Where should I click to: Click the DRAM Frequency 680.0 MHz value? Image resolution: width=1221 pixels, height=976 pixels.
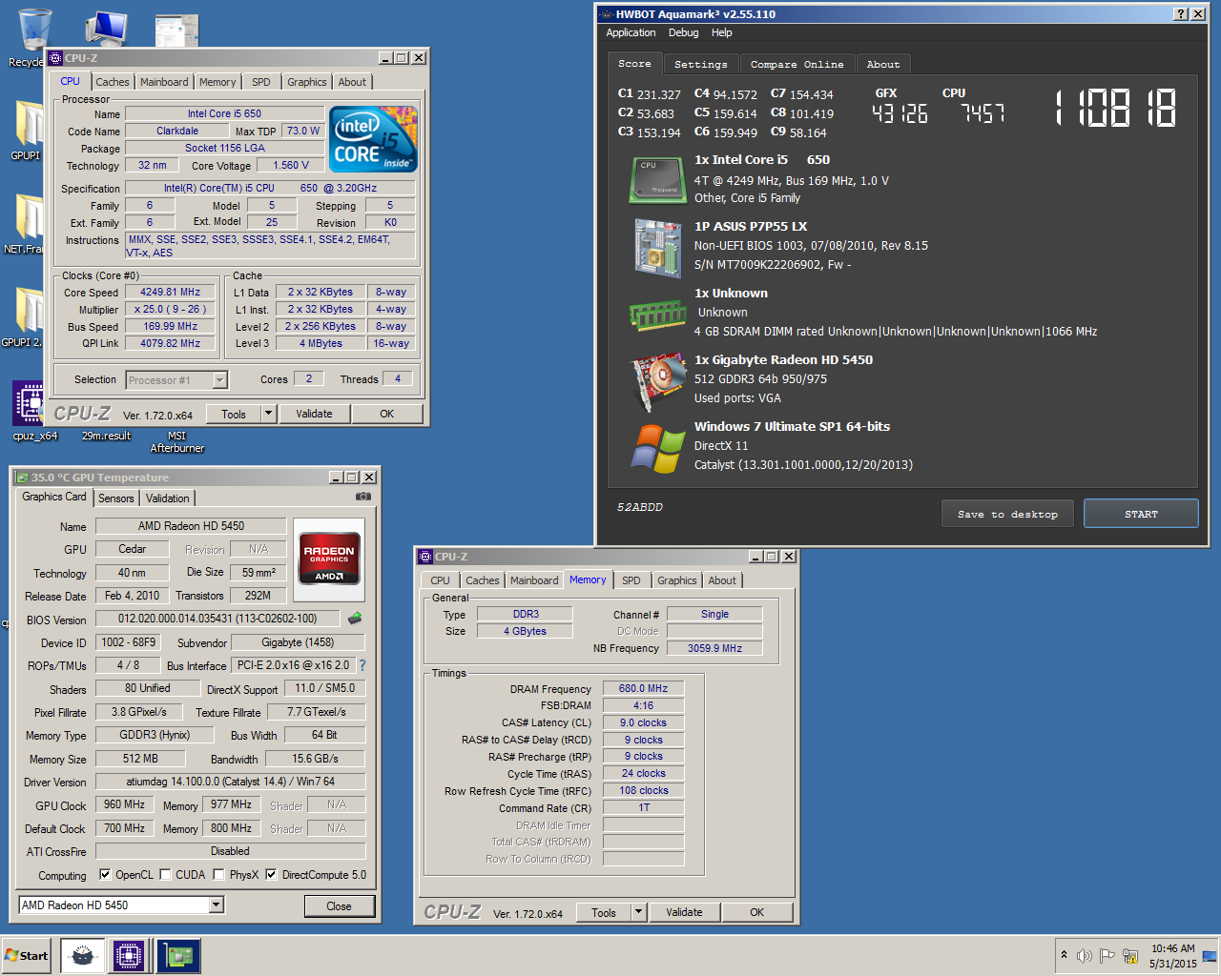point(643,688)
